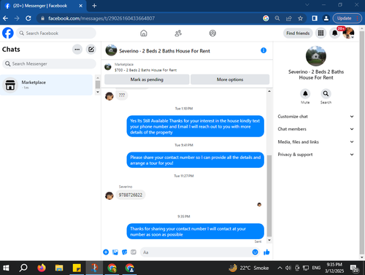
Task: Click the Mark as pending button
Action: pos(147,80)
